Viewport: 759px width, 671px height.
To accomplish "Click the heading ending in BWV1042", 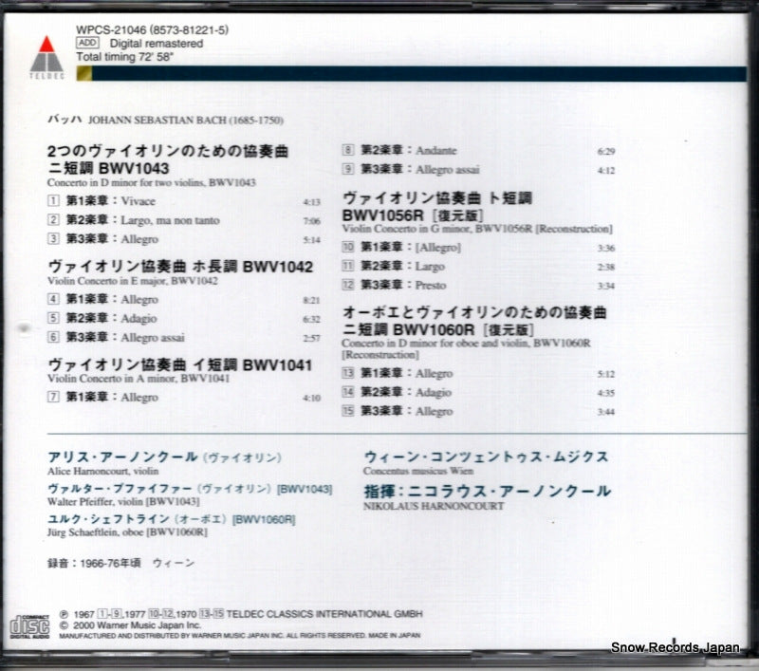I will tap(180, 267).
